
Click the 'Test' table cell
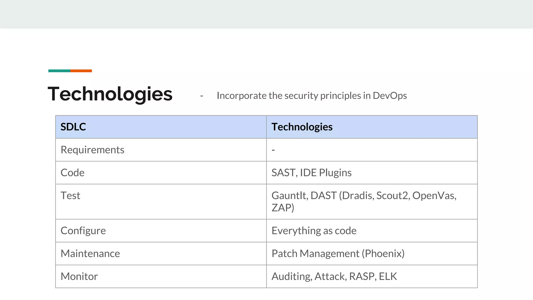point(161,202)
